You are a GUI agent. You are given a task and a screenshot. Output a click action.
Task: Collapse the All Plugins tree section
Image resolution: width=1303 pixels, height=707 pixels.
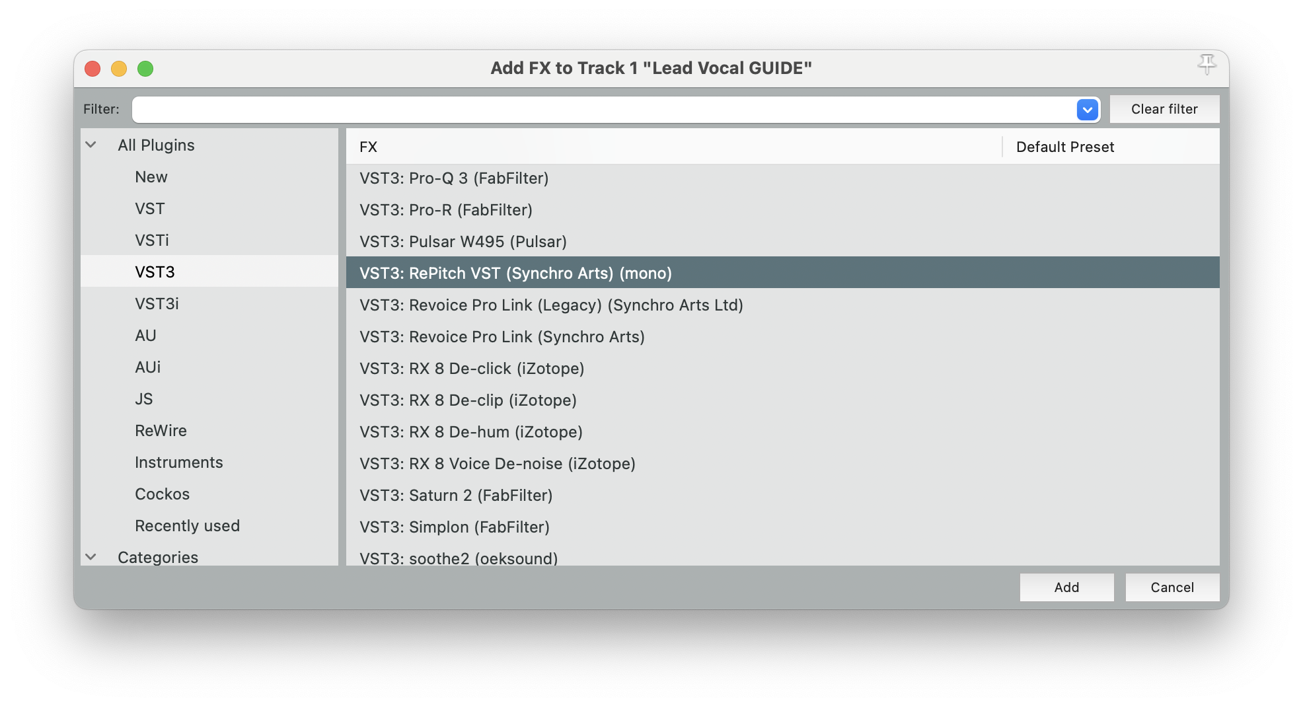tap(91, 145)
